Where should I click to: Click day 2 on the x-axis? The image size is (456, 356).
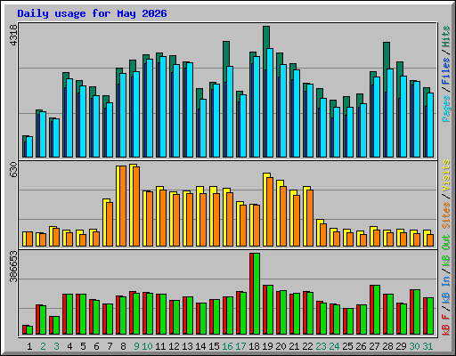point(43,346)
